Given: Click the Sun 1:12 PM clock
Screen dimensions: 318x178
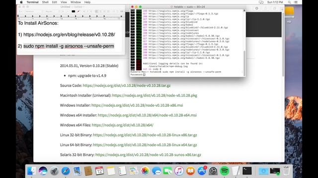Looking at the screenshot, I should click(275, 2).
